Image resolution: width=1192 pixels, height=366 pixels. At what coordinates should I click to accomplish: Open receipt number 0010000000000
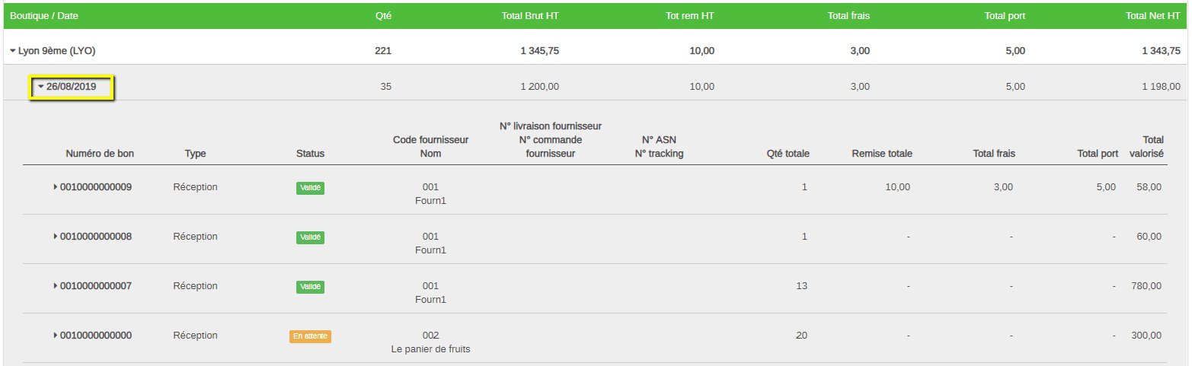pos(96,336)
